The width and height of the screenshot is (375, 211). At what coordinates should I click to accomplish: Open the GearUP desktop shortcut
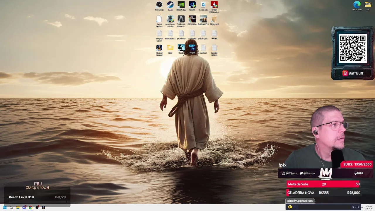point(192,6)
